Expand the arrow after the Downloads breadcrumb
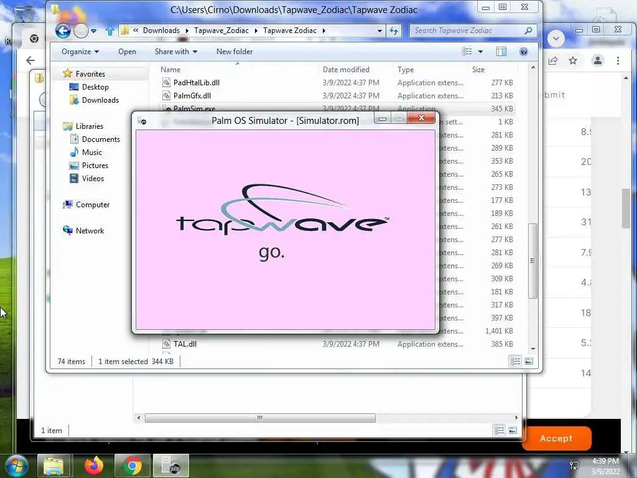 (x=187, y=30)
